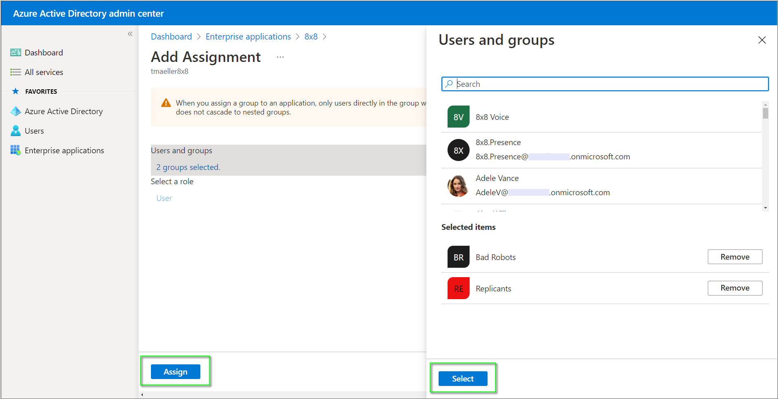Go to Enterprise applications breadcrumb link
Screen dimensions: 778x399
point(248,37)
